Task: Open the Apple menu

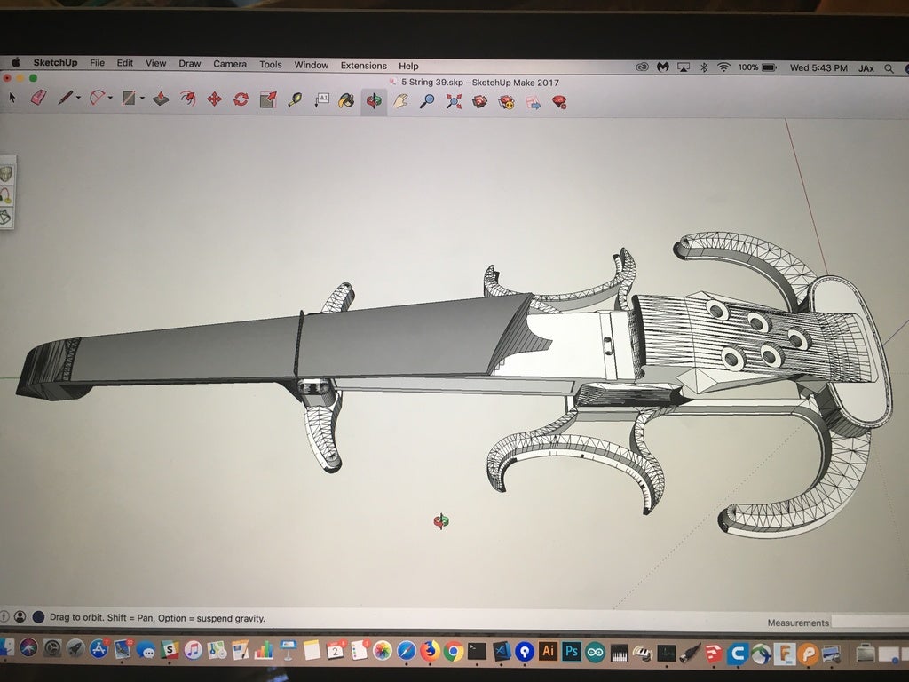Action: coord(16,62)
